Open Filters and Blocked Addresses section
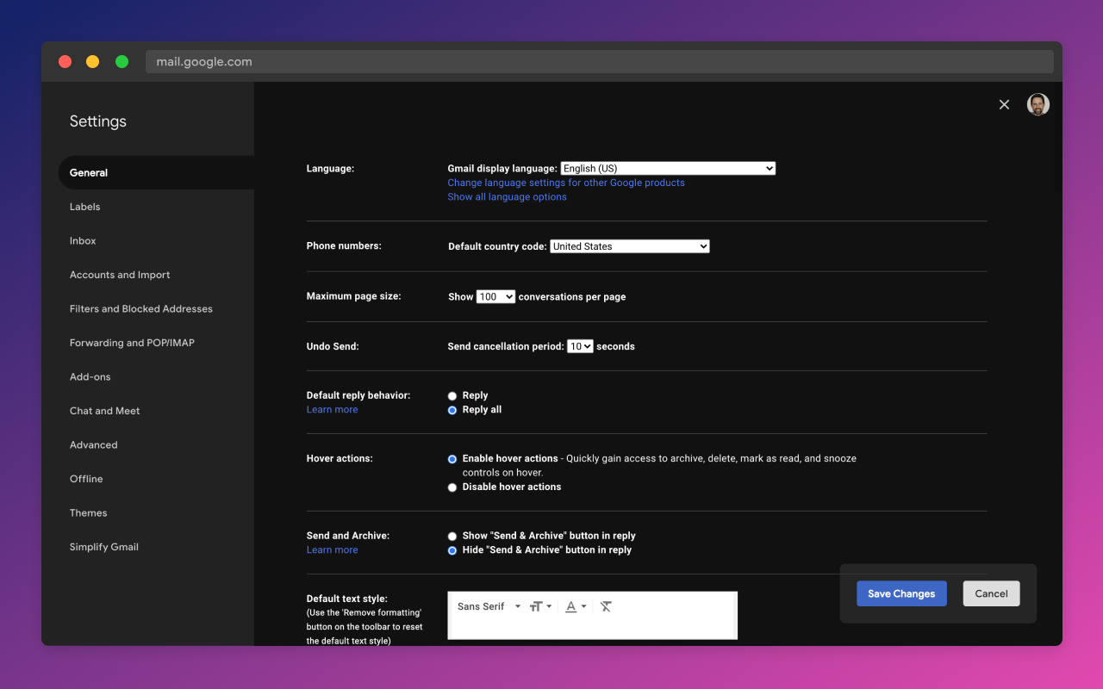Screen dimensions: 1103x689 coord(141,309)
